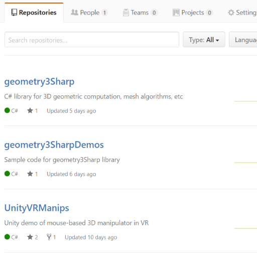Click the Search repositories input field
257x257 pixels.
tap(92, 40)
